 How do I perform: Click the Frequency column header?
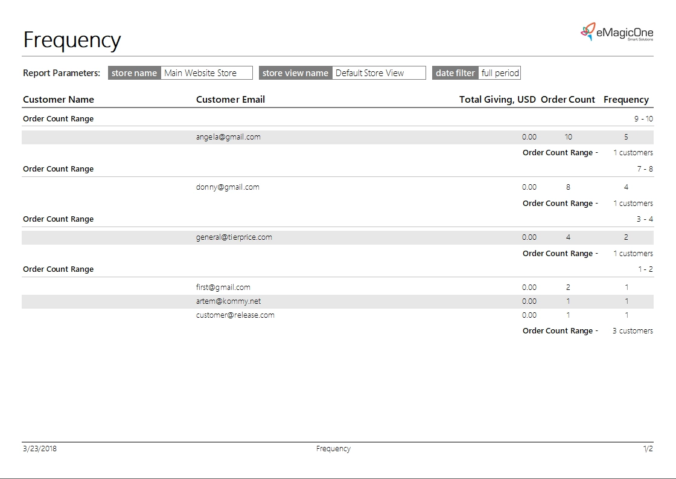tap(626, 100)
